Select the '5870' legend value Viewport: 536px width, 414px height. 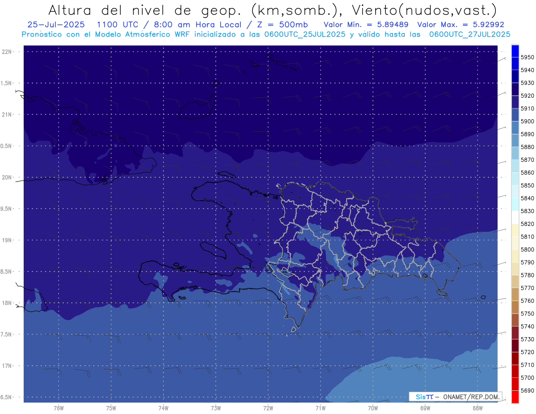[x=528, y=160]
